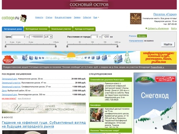
Task: Open Земельный участок listing, Симферопольское шоссе
Action: coord(11,86)
